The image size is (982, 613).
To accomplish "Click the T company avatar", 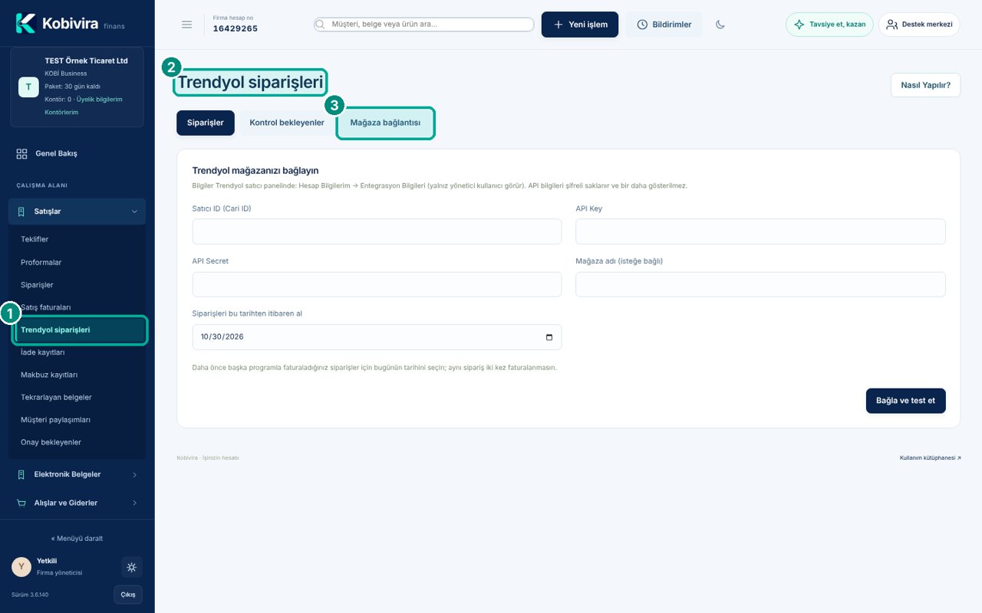I will click(x=28, y=87).
